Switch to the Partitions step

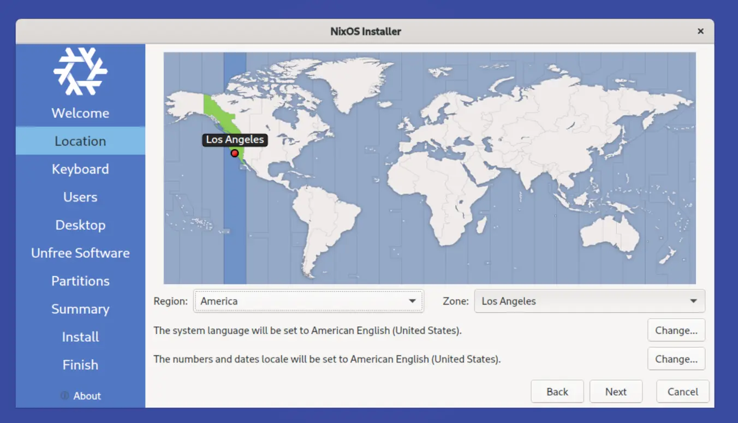[80, 281]
